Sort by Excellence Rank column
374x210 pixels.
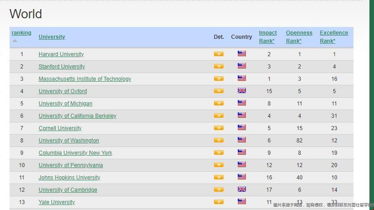click(x=334, y=37)
